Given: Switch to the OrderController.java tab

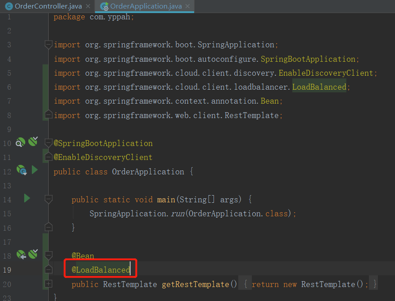Looking at the screenshot, I should (x=48, y=6).
